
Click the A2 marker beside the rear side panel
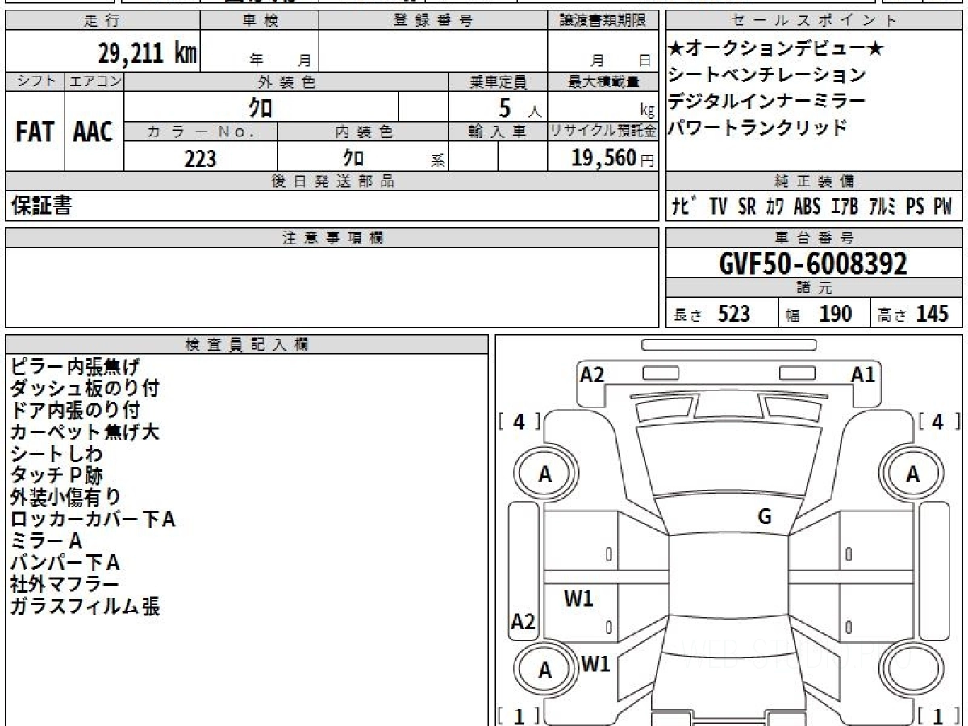tap(524, 622)
